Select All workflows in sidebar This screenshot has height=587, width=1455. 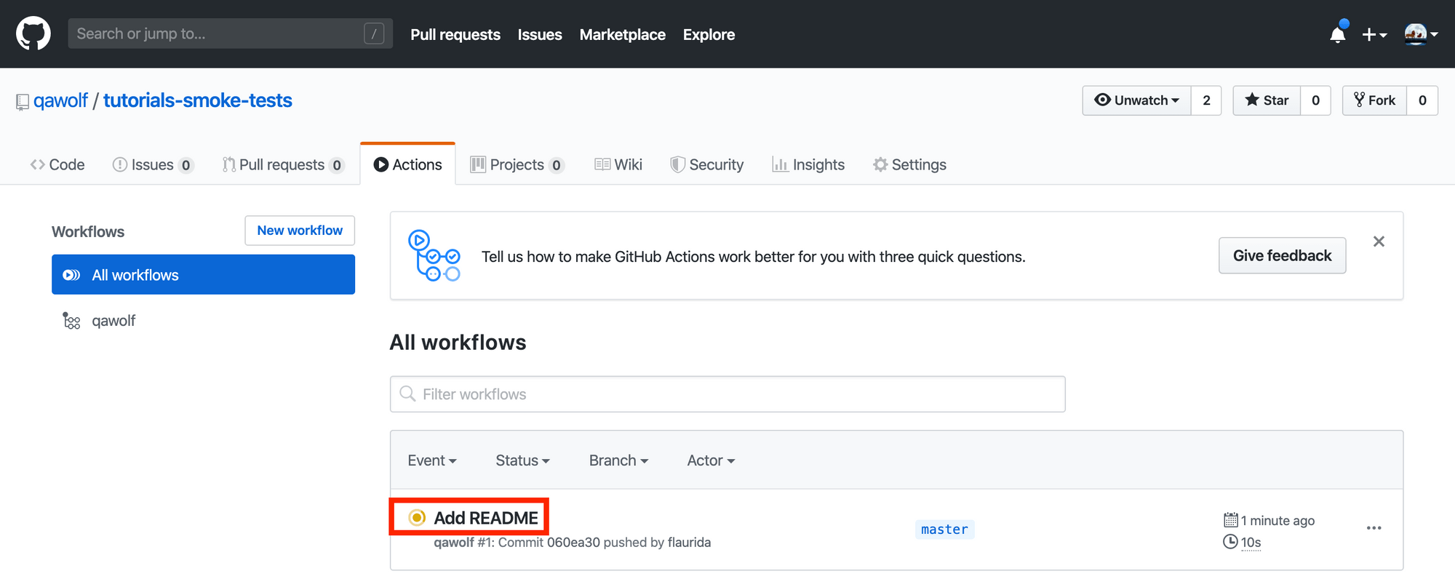pos(203,275)
